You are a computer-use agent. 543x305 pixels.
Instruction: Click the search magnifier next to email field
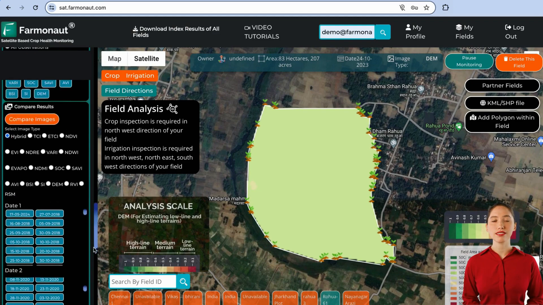383,32
